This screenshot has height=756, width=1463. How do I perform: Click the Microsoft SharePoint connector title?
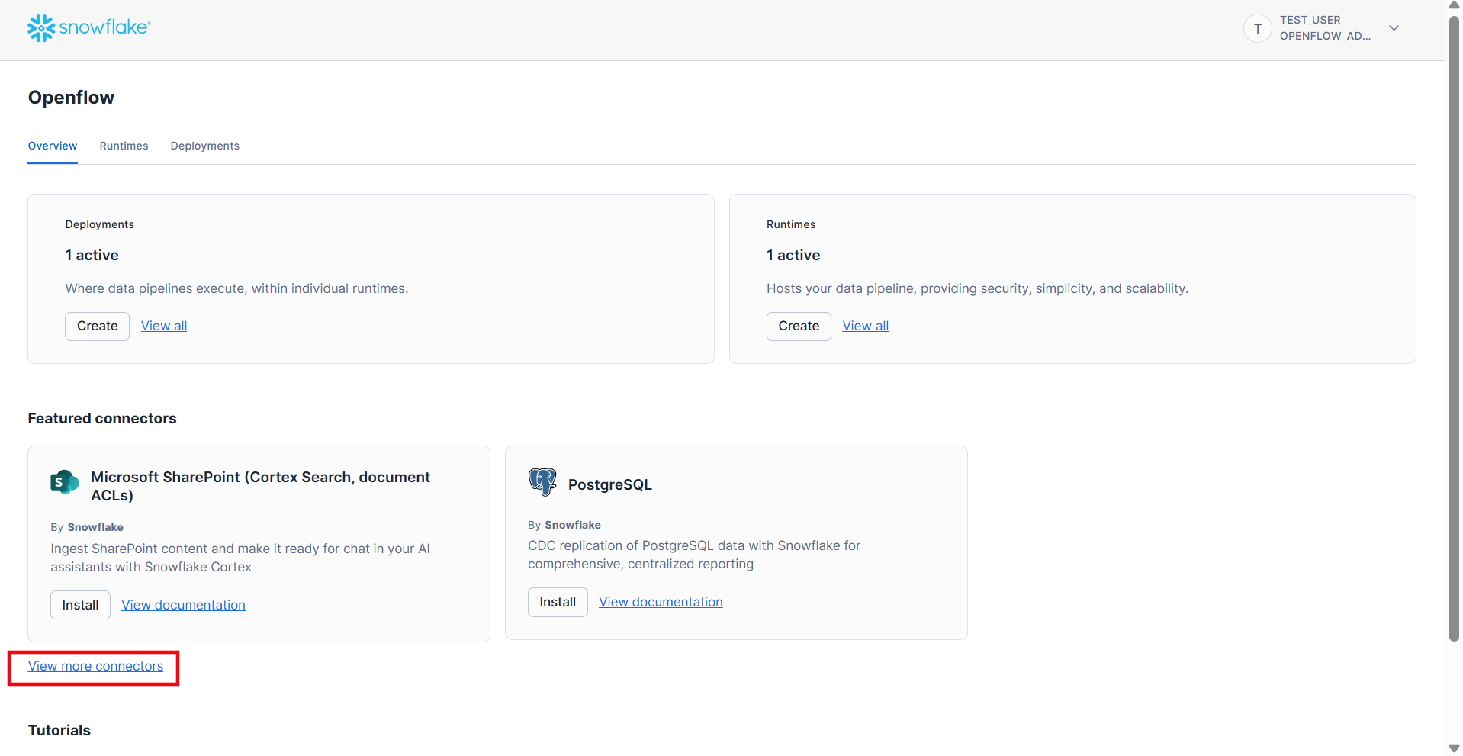tap(260, 486)
